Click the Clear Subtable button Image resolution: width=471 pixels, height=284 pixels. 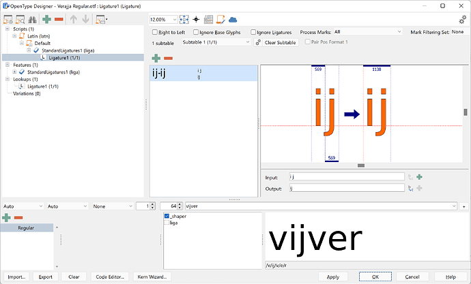276,42
